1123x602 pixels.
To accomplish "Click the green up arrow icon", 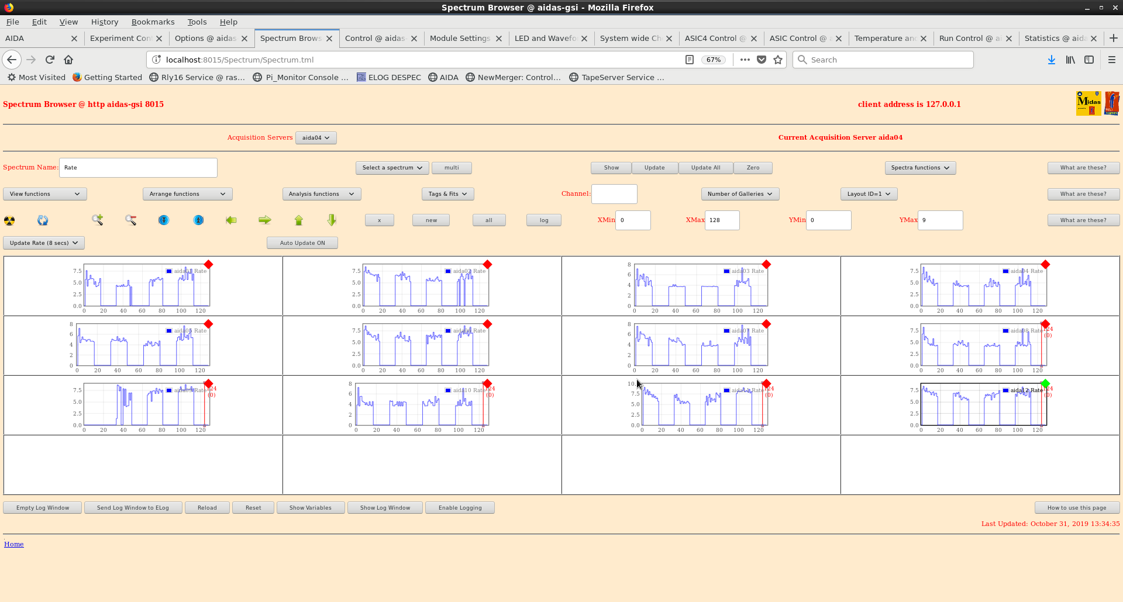I will click(299, 220).
